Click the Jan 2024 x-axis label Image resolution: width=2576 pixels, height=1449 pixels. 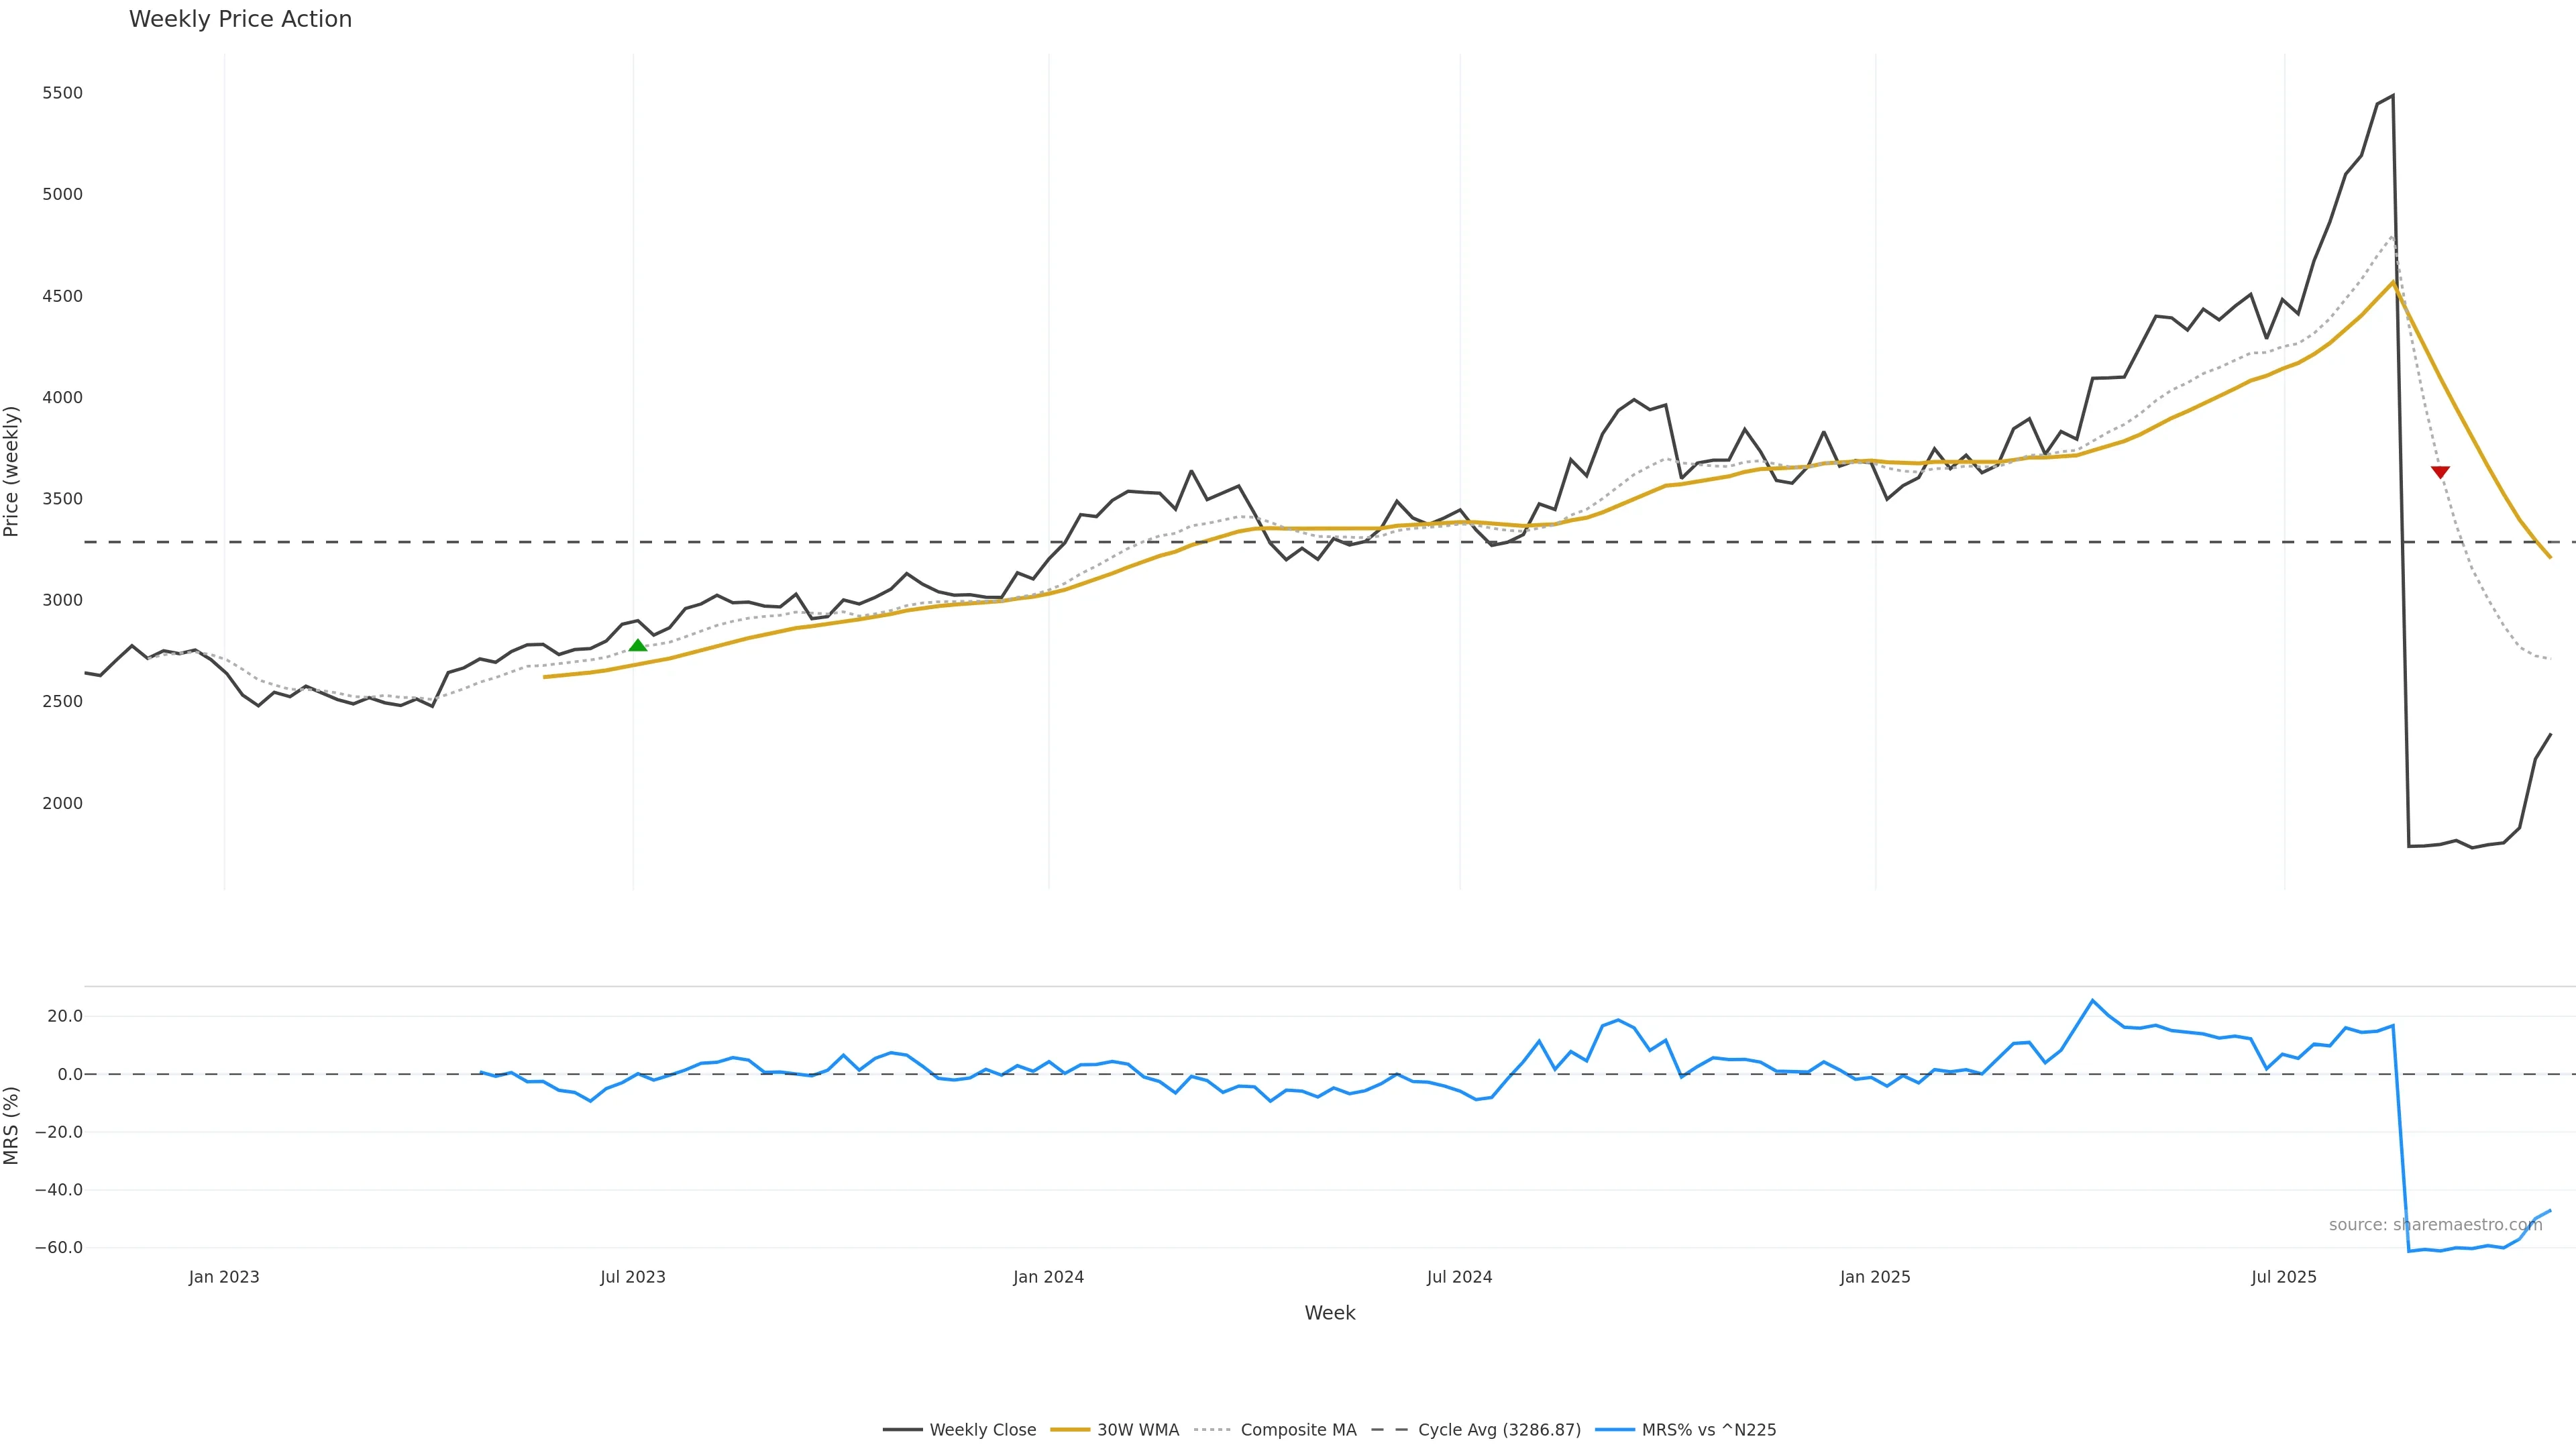click(1048, 1277)
